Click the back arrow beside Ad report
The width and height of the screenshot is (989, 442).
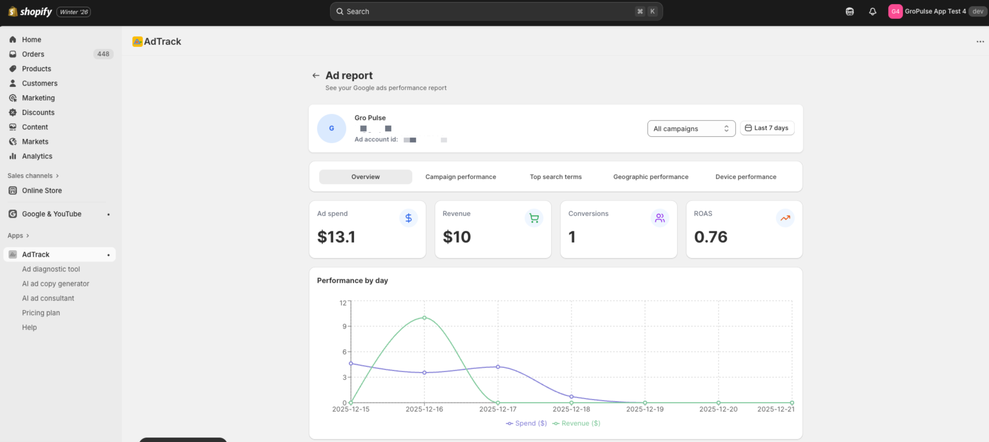click(316, 75)
